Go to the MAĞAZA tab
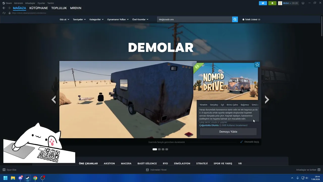The width and height of the screenshot is (323, 182). 19,8
